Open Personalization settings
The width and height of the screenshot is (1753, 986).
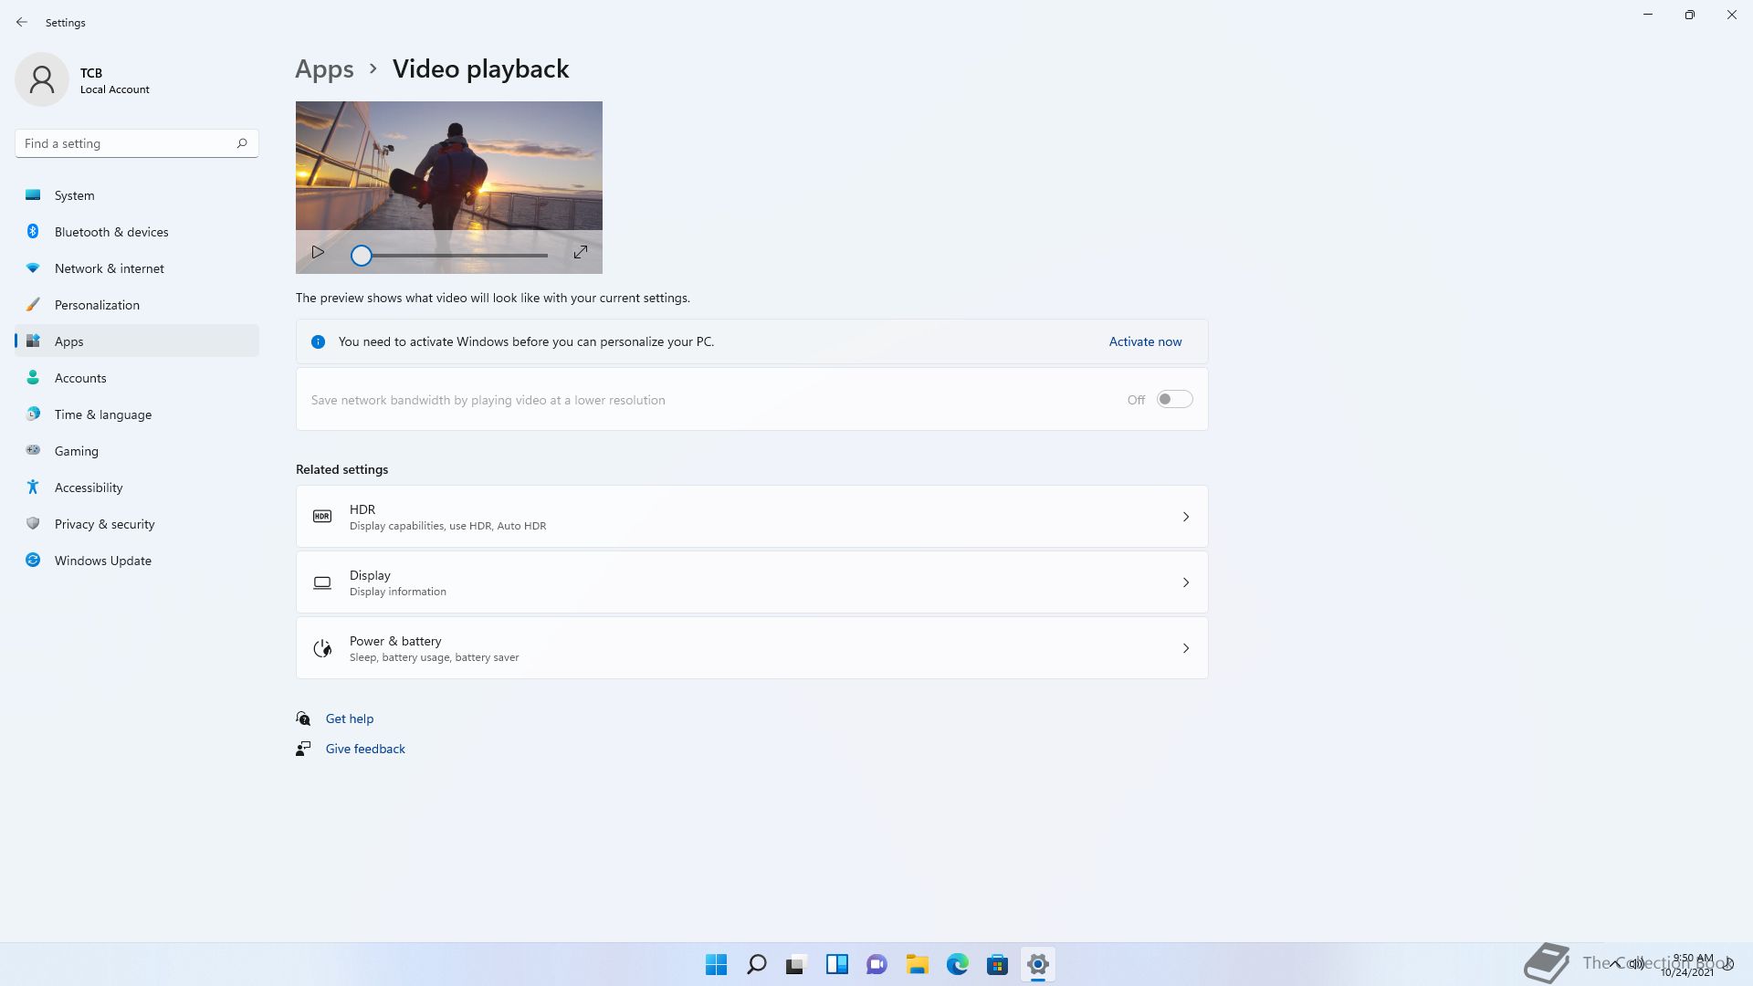pyautogui.click(x=137, y=305)
